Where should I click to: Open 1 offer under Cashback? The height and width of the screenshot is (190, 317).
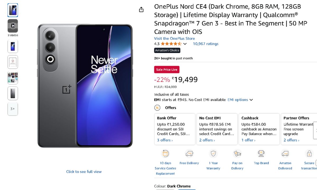[248, 140]
